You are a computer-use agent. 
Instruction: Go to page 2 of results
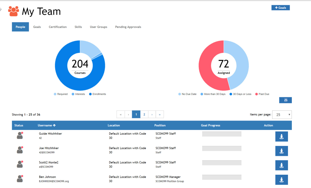(144, 114)
